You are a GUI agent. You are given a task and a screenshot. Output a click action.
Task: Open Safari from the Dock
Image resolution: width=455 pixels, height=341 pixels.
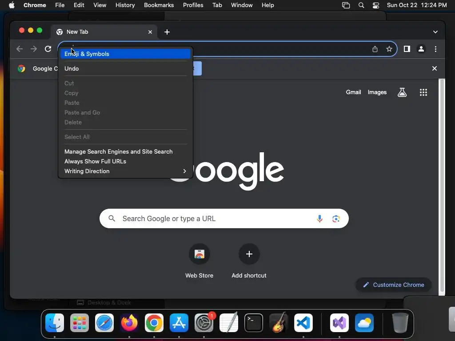(x=104, y=323)
